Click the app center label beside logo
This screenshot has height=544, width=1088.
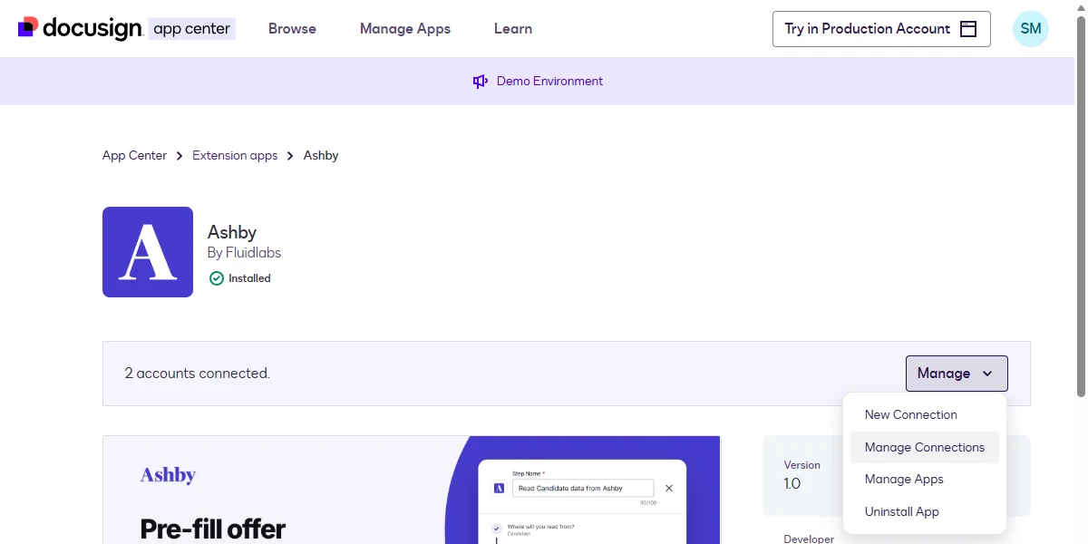[191, 29]
